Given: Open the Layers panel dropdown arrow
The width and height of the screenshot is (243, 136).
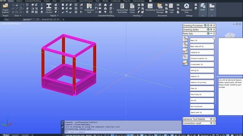Looking at the screenshot, I should click(202, 16).
